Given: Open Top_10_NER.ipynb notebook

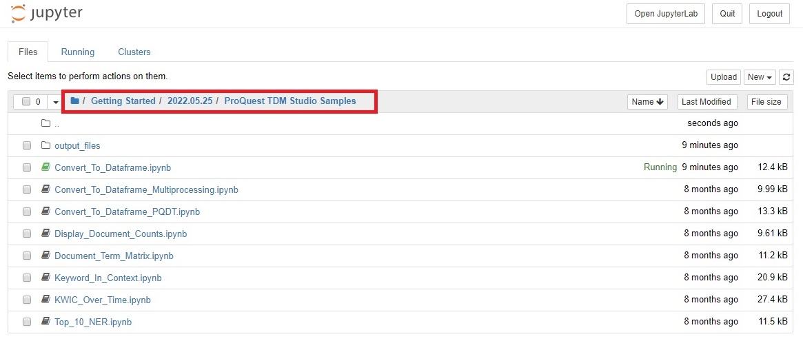Looking at the screenshot, I should (x=93, y=322).
